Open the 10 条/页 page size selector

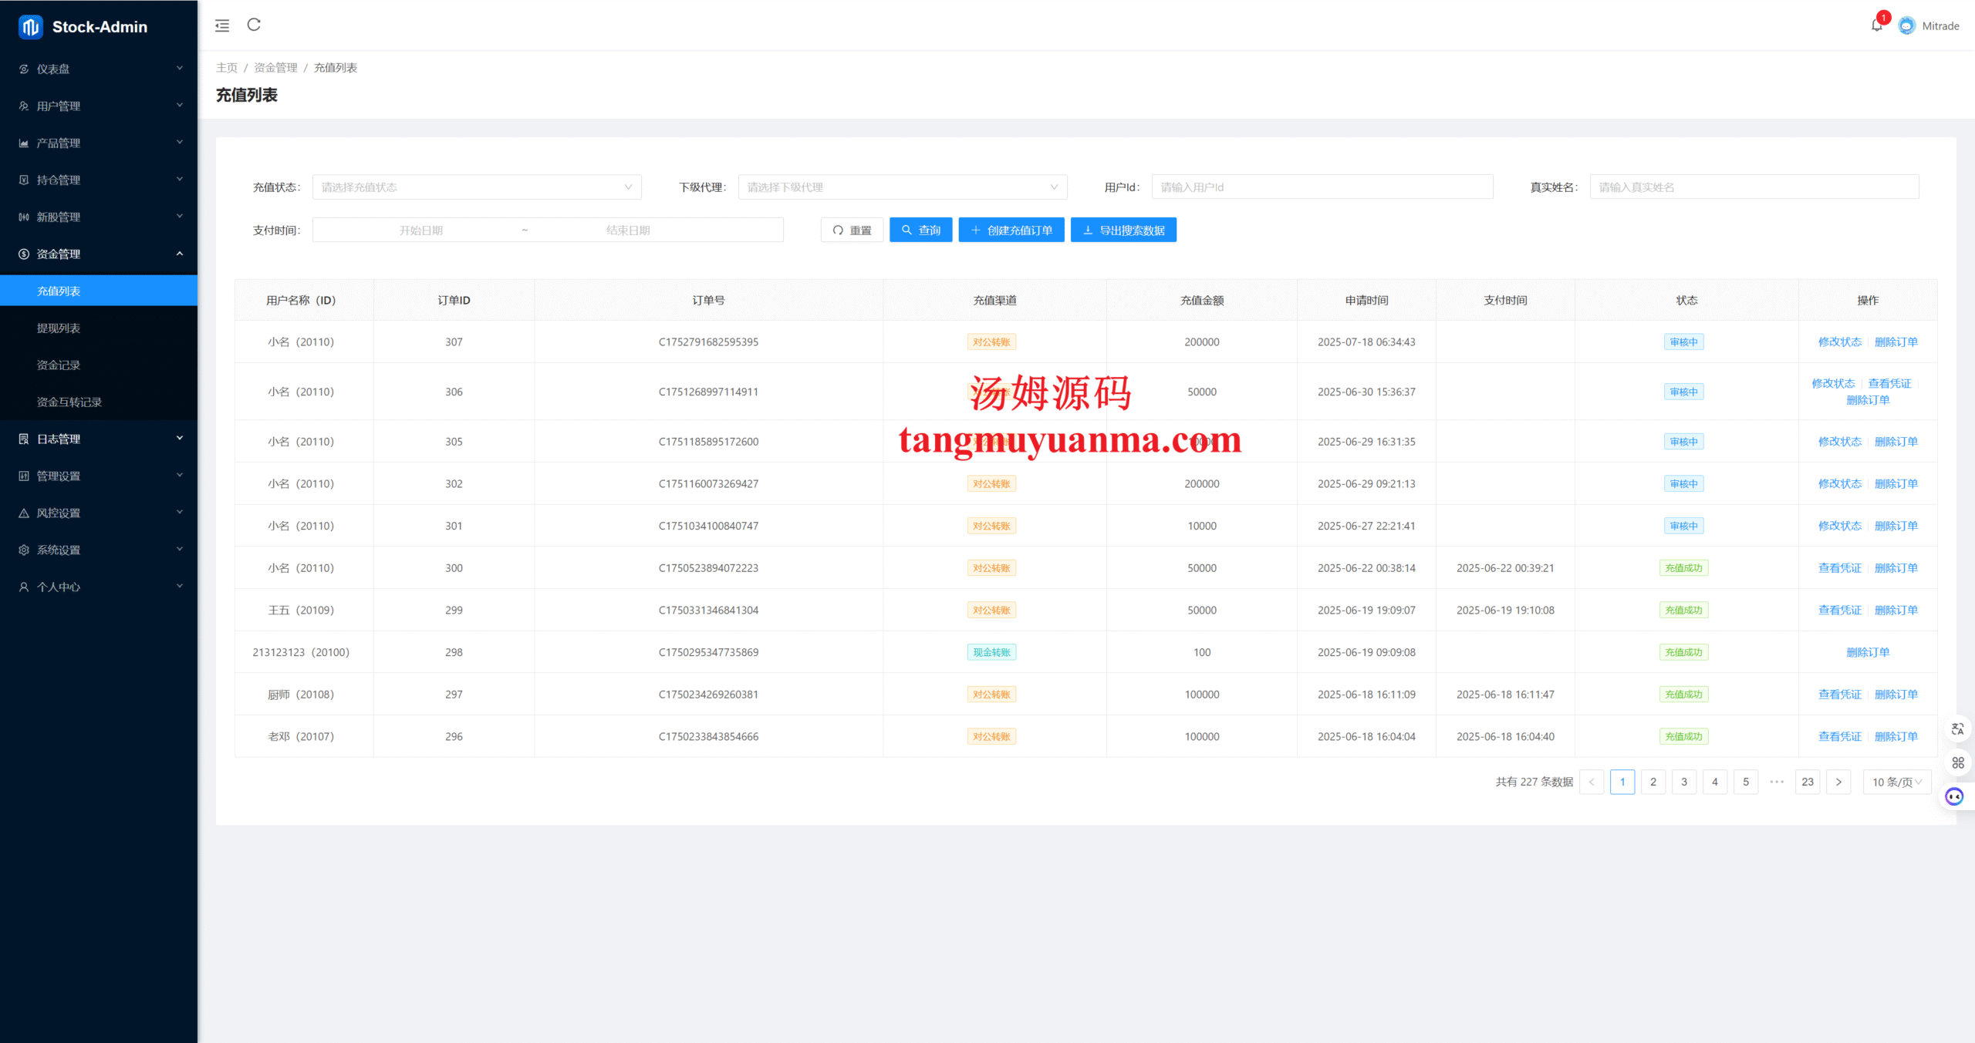coord(1896,782)
